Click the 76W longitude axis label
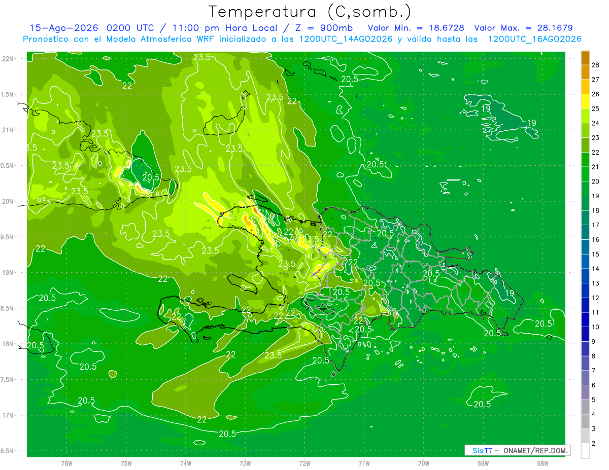609x470 pixels. tap(66, 462)
